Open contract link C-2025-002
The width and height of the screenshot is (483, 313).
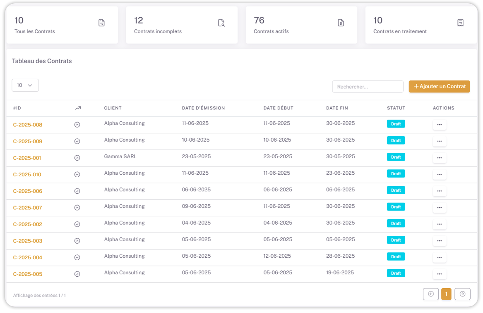(x=27, y=224)
